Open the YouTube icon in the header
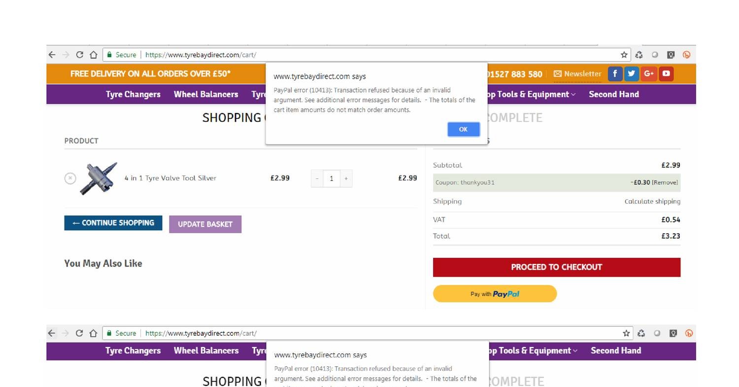 pyautogui.click(x=666, y=73)
